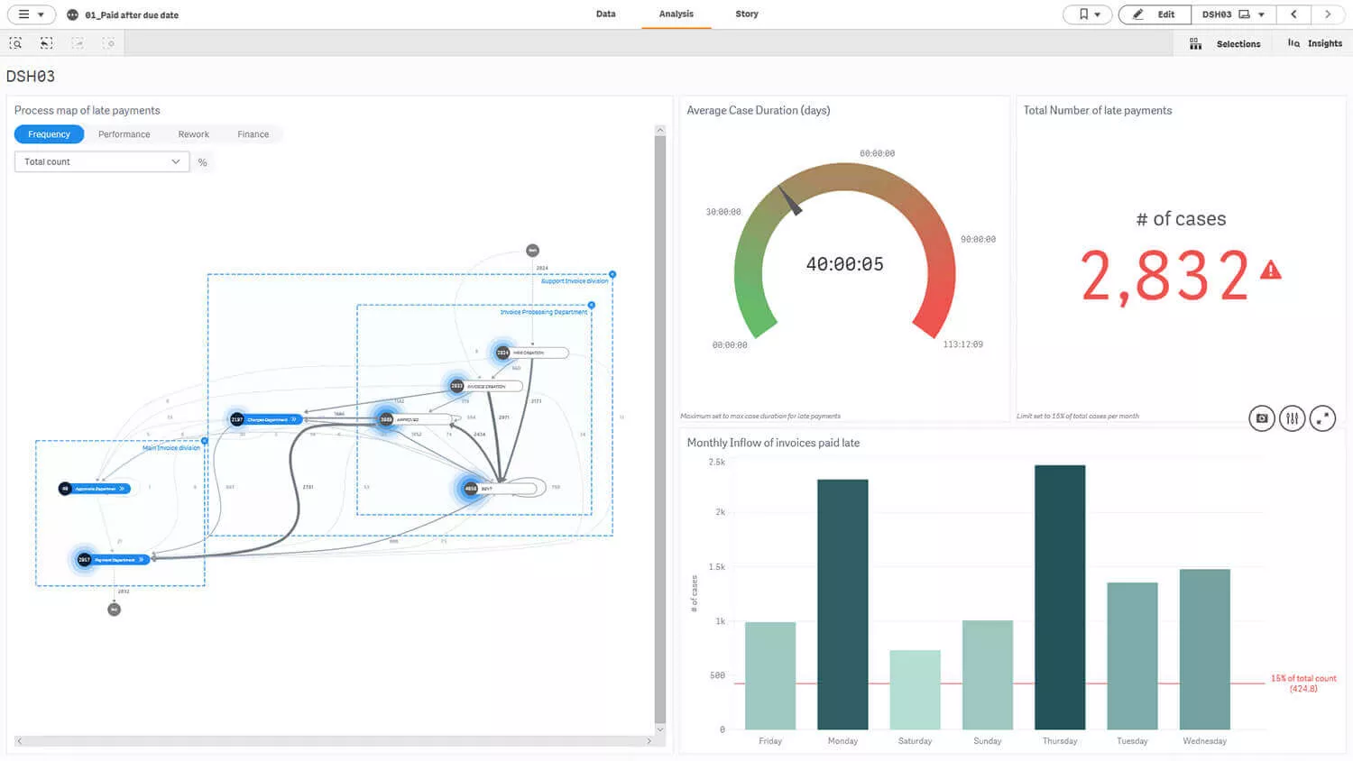The width and height of the screenshot is (1353, 761).
Task: Expand chart to full screen
Action: click(1322, 418)
